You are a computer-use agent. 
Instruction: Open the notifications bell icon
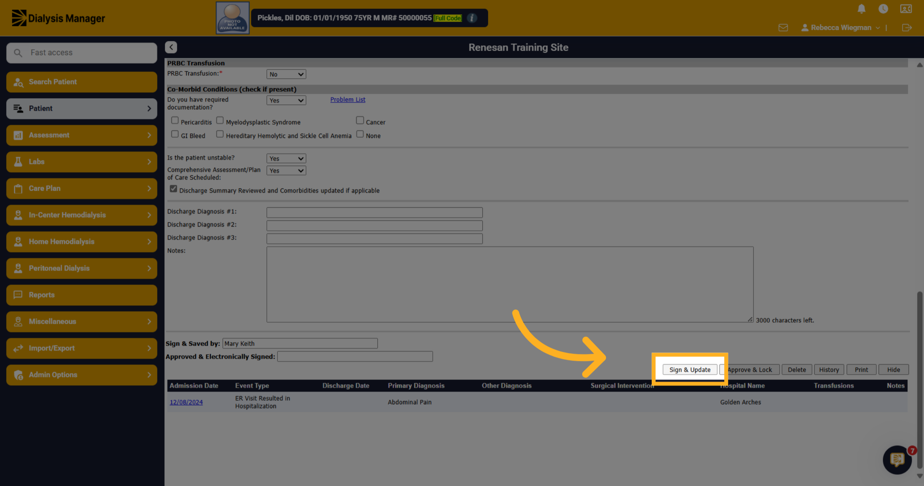pyautogui.click(x=861, y=9)
